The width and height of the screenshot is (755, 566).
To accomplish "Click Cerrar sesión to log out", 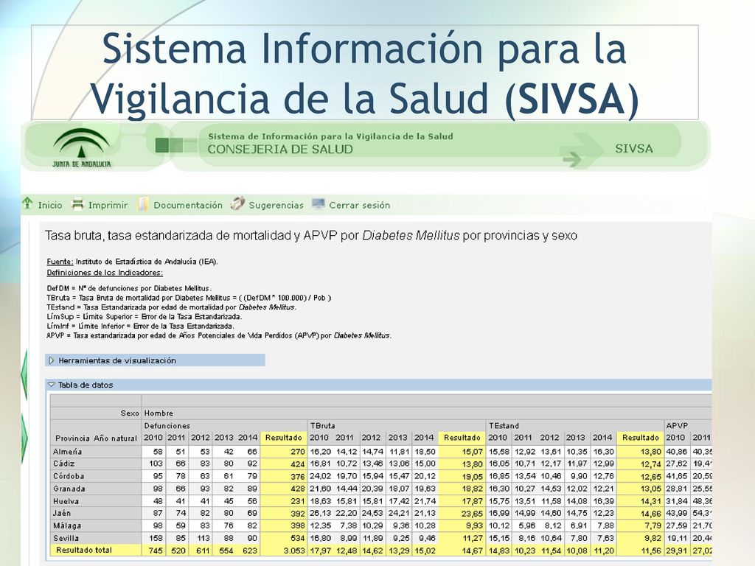I will [359, 206].
